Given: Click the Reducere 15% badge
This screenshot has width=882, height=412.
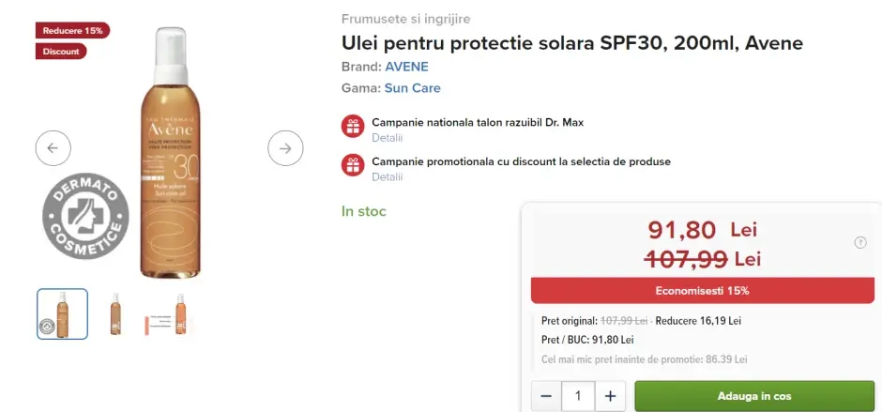Looking at the screenshot, I should pos(72,30).
